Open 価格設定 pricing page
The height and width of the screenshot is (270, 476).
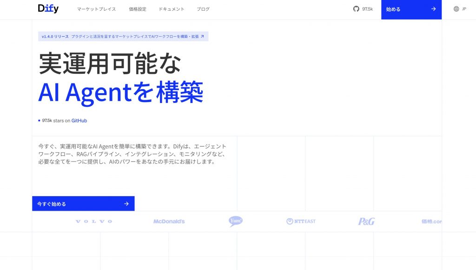138,9
